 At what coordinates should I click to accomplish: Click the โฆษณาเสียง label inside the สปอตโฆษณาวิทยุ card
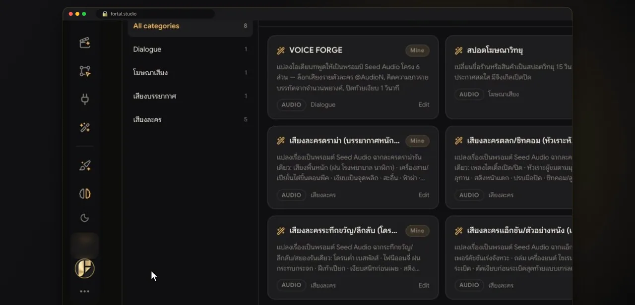pyautogui.click(x=504, y=94)
